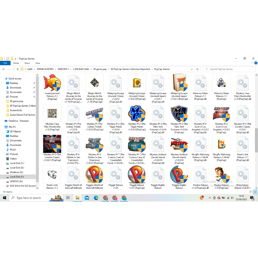Select Peggle (World of Warcraft Edition) app icon
The width and height of the screenshot is (258, 258).
click(94, 174)
